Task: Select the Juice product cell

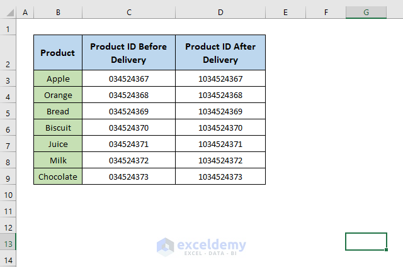Action: (x=58, y=144)
